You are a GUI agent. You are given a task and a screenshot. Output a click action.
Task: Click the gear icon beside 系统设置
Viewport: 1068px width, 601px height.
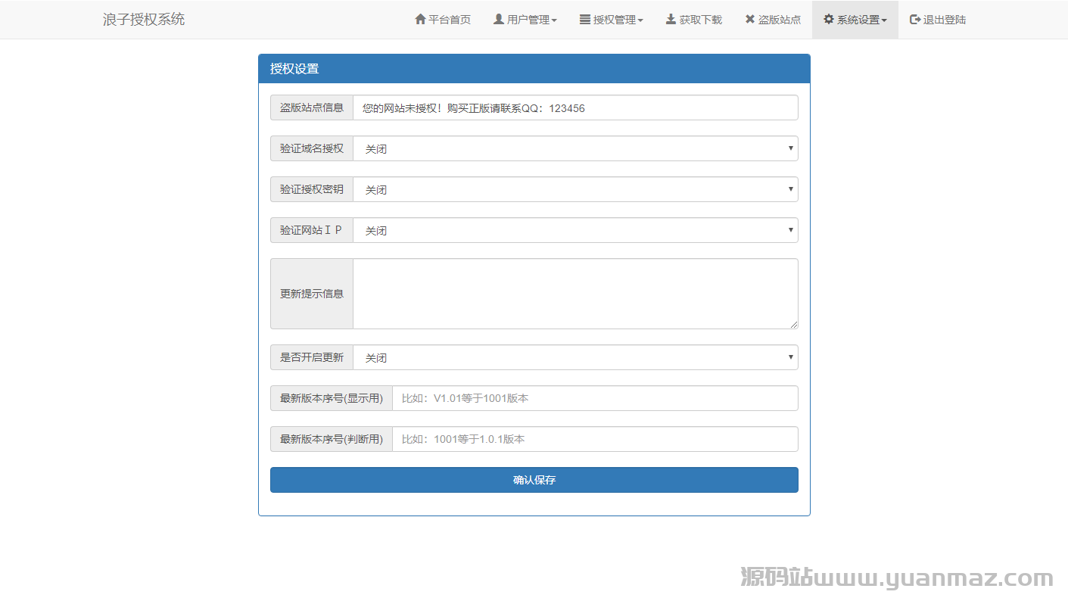click(829, 19)
